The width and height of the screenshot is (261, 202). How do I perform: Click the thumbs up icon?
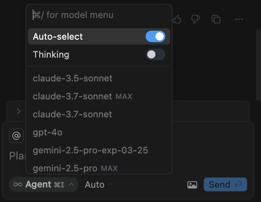[x=177, y=19]
